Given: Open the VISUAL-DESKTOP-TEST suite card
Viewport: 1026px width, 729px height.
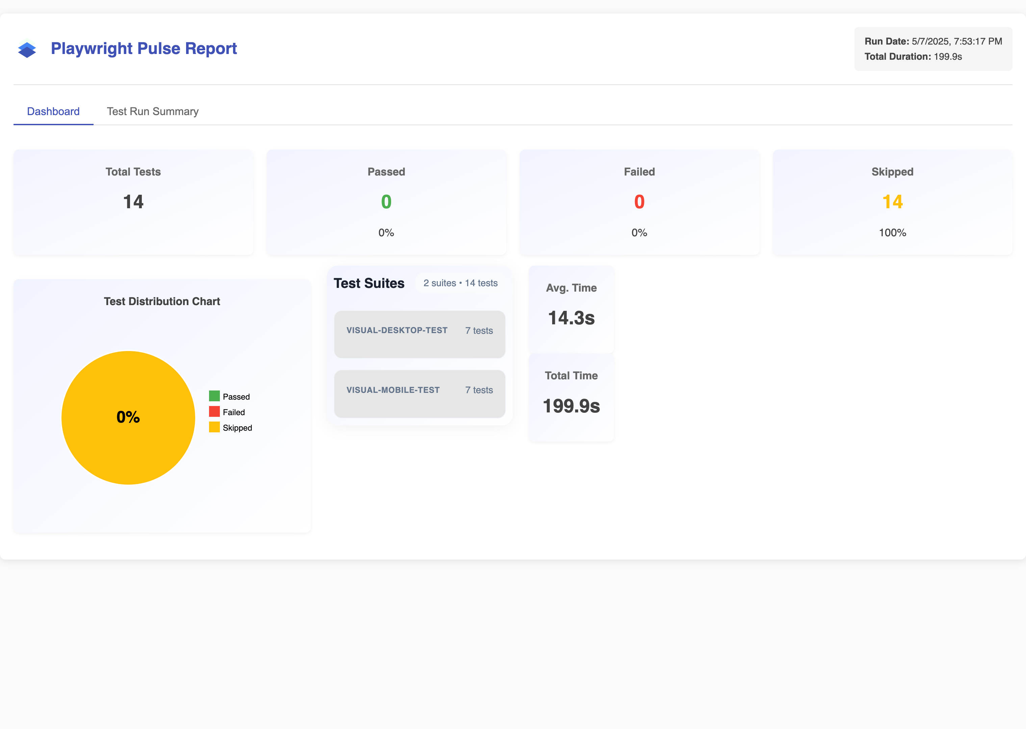Looking at the screenshot, I should (419, 334).
